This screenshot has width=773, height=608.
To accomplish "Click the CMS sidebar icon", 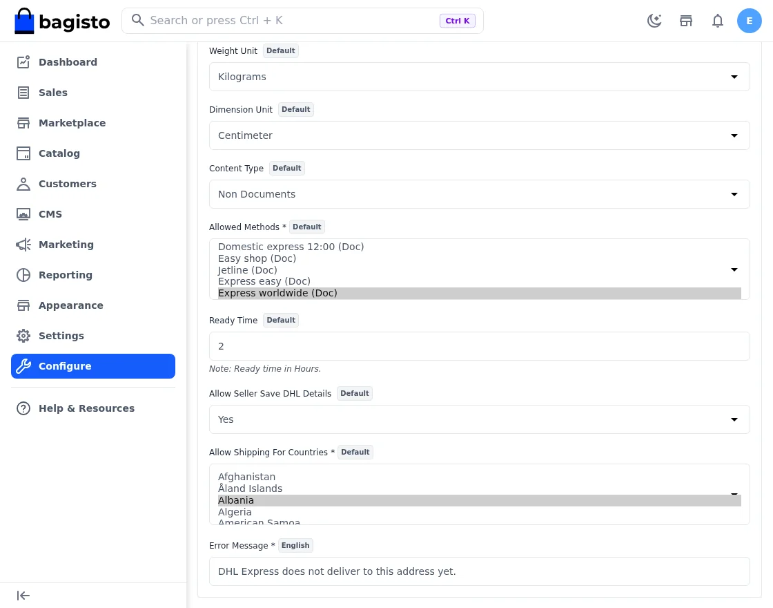I will (23, 214).
